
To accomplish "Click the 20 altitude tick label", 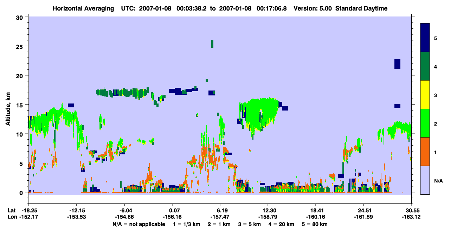I will click(20, 75).
